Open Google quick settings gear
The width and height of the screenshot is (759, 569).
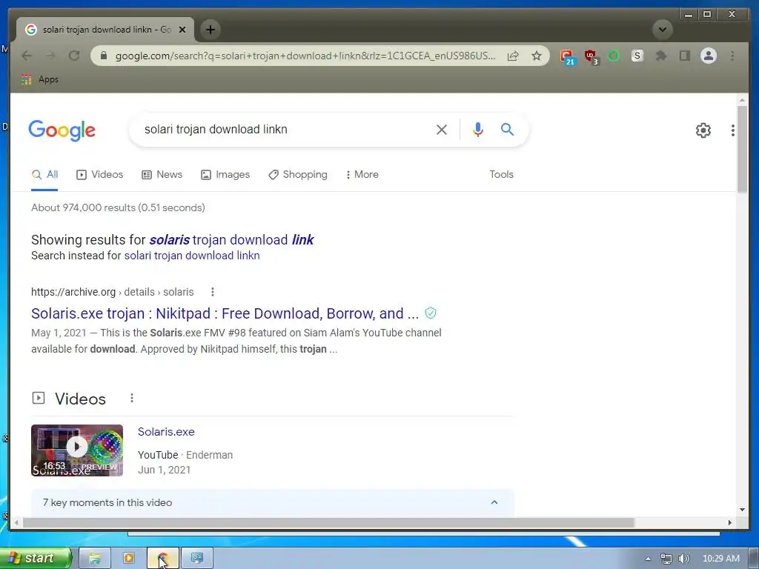click(703, 130)
